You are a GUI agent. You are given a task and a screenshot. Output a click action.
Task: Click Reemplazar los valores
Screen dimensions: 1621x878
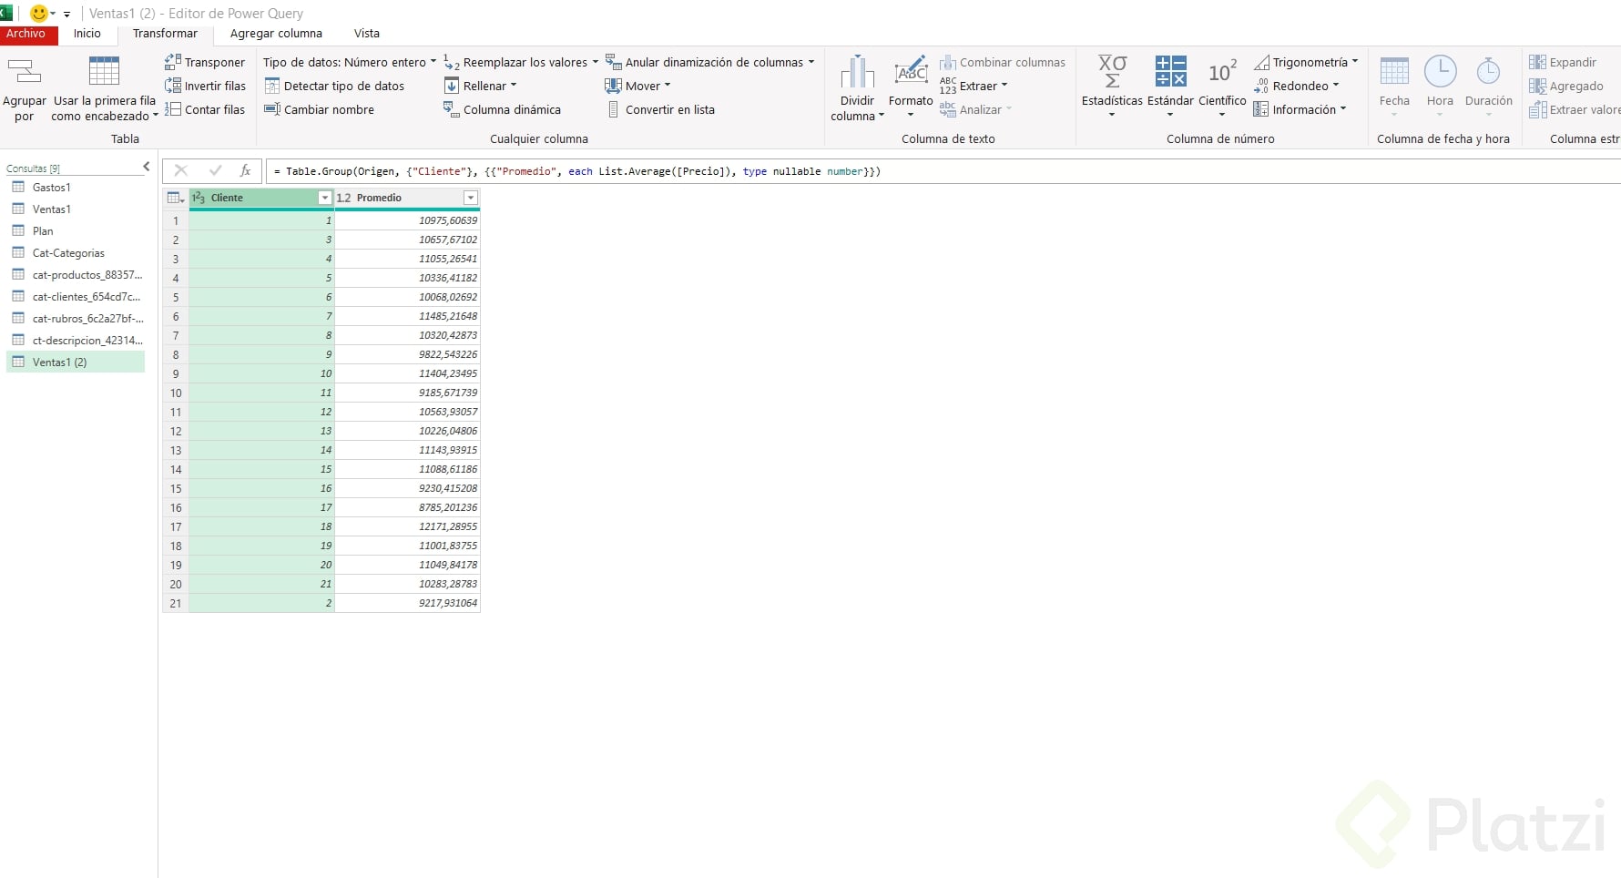click(521, 62)
